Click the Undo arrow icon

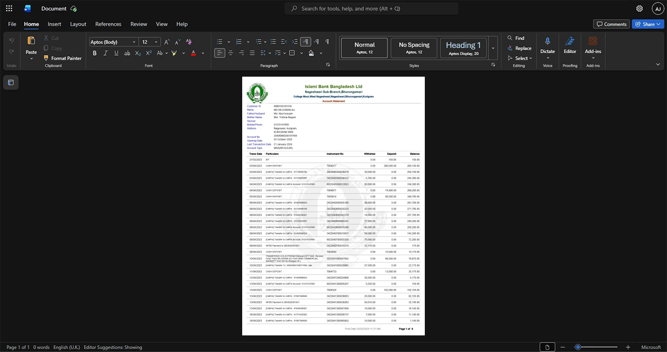pos(12,40)
